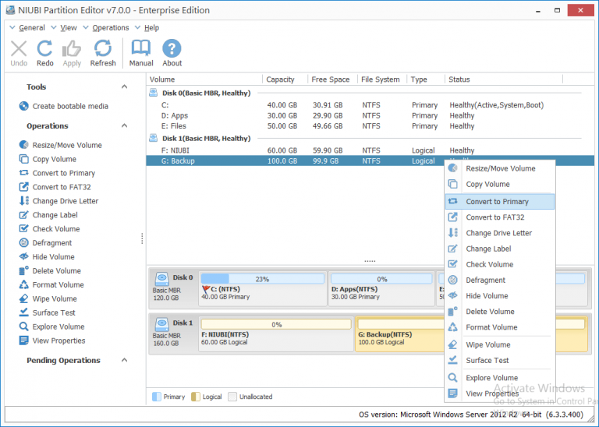Viewport: 599px width, 427px height.
Task: Click the Disk 0 drive icon in disk map
Action: 162,278
